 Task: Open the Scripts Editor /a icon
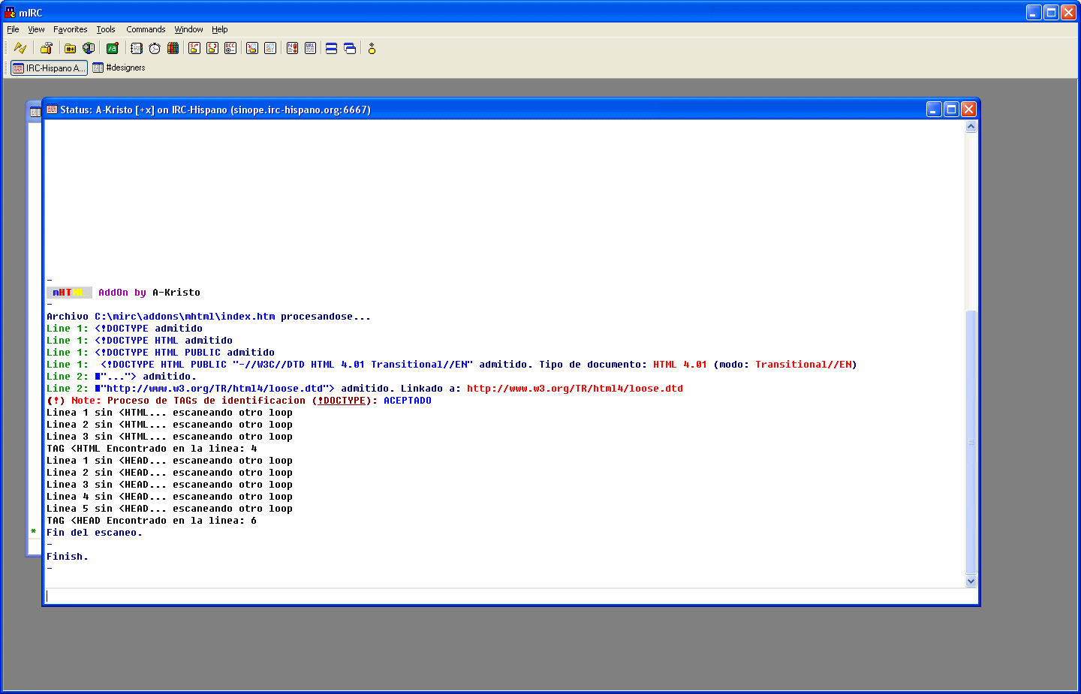pyautogui.click(x=113, y=48)
